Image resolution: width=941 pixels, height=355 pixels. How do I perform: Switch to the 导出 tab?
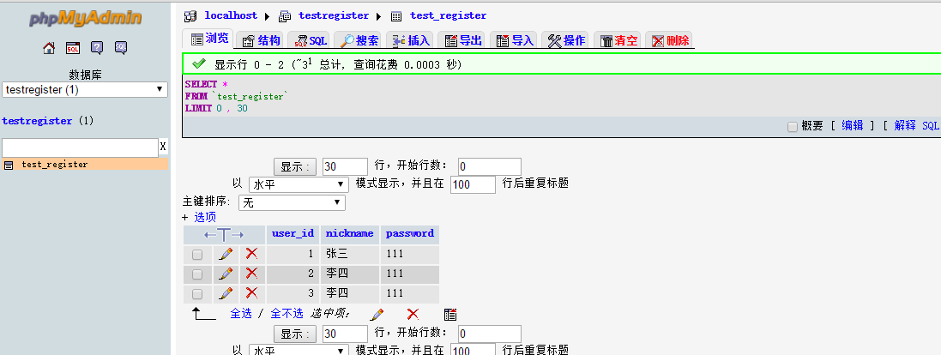click(462, 41)
